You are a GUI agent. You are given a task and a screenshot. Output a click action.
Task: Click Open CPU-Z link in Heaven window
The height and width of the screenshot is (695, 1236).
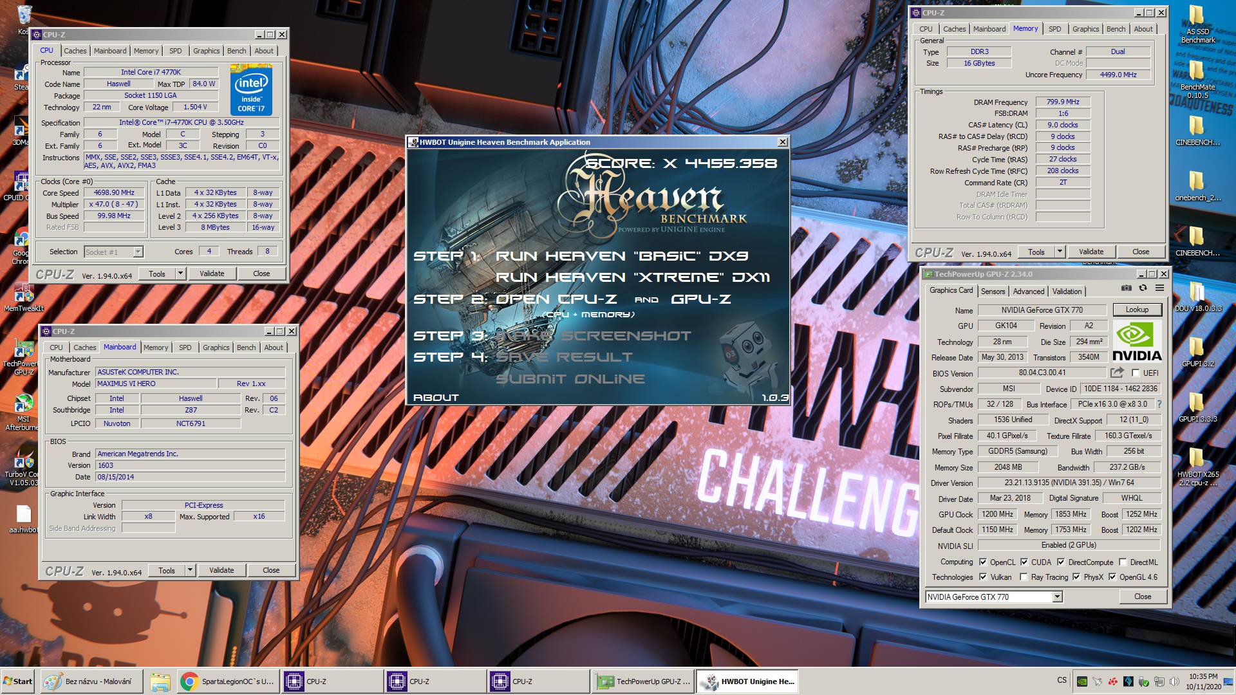pos(556,299)
